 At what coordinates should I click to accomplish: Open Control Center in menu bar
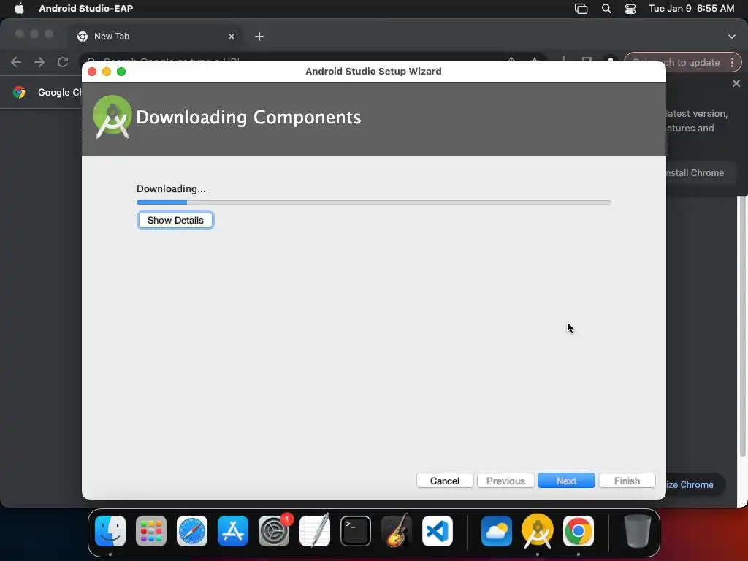click(x=630, y=9)
